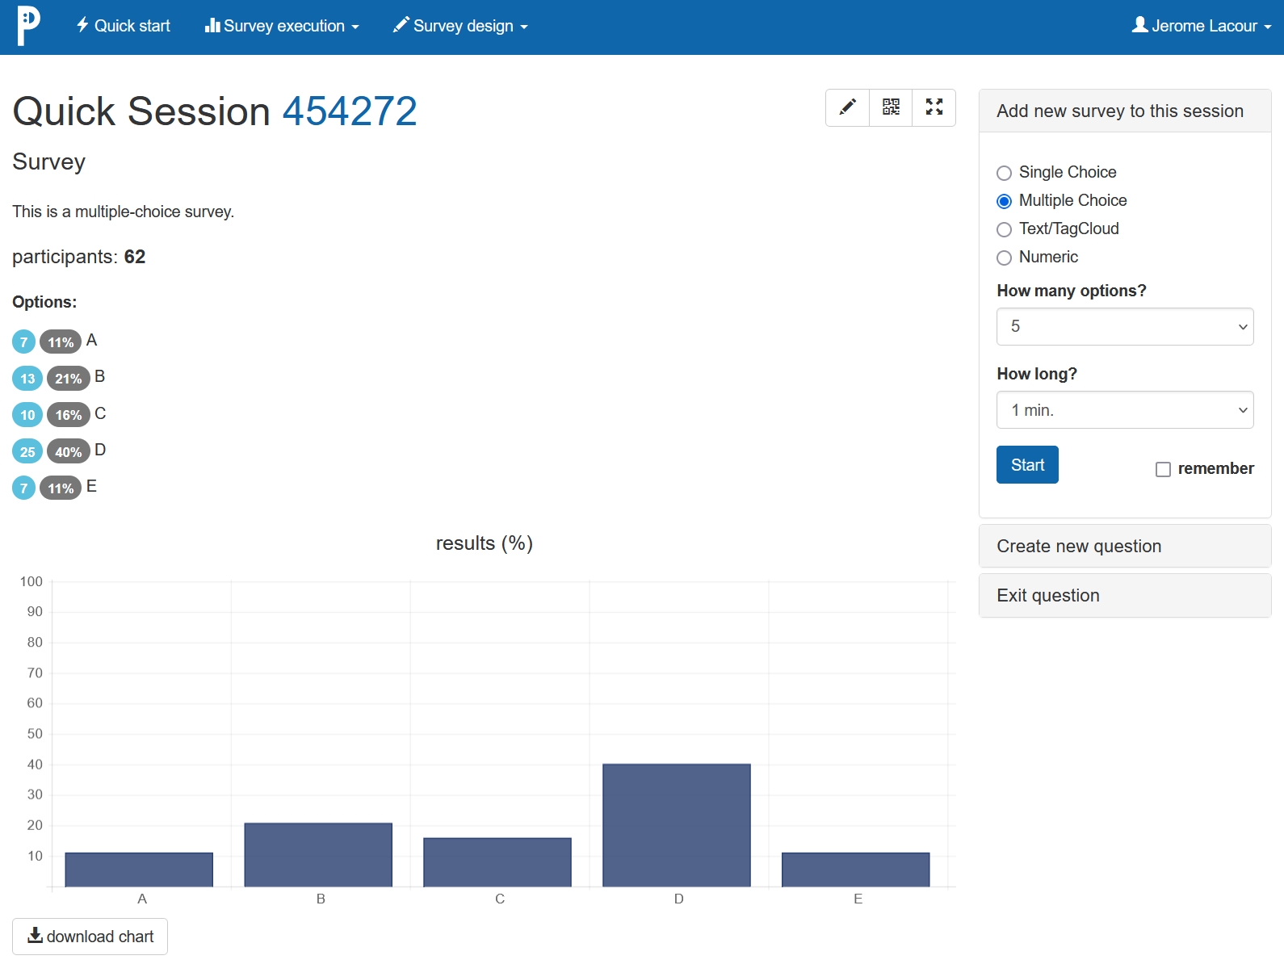The height and width of the screenshot is (964, 1284).
Task: Click the 16% badge for option C
Action: [x=68, y=415]
